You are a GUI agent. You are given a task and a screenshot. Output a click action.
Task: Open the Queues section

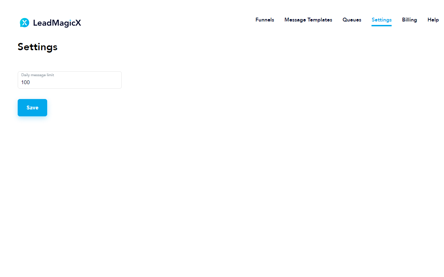coord(352,20)
